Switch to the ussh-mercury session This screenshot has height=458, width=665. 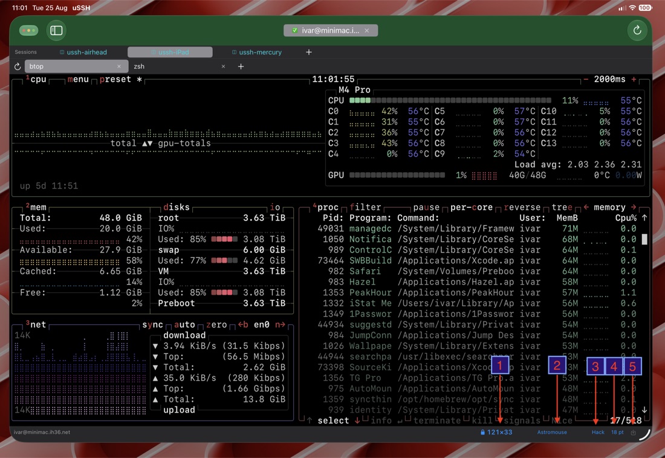[257, 52]
